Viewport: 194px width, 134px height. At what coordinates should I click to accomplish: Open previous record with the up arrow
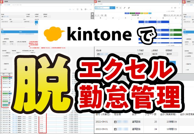(70, 9)
